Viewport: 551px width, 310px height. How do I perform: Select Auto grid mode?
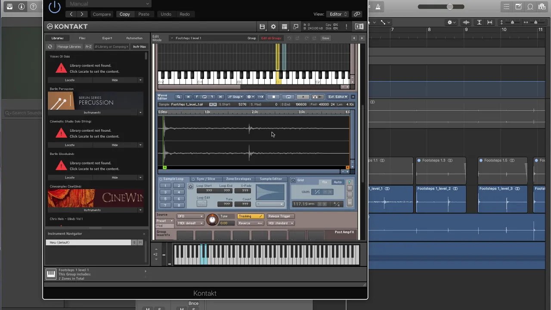point(337,182)
